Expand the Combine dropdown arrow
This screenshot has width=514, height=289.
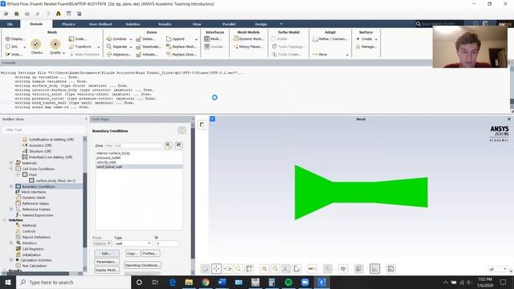coord(131,39)
